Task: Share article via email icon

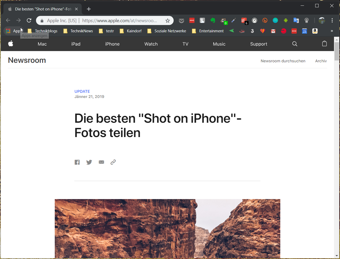Action: coord(101,162)
